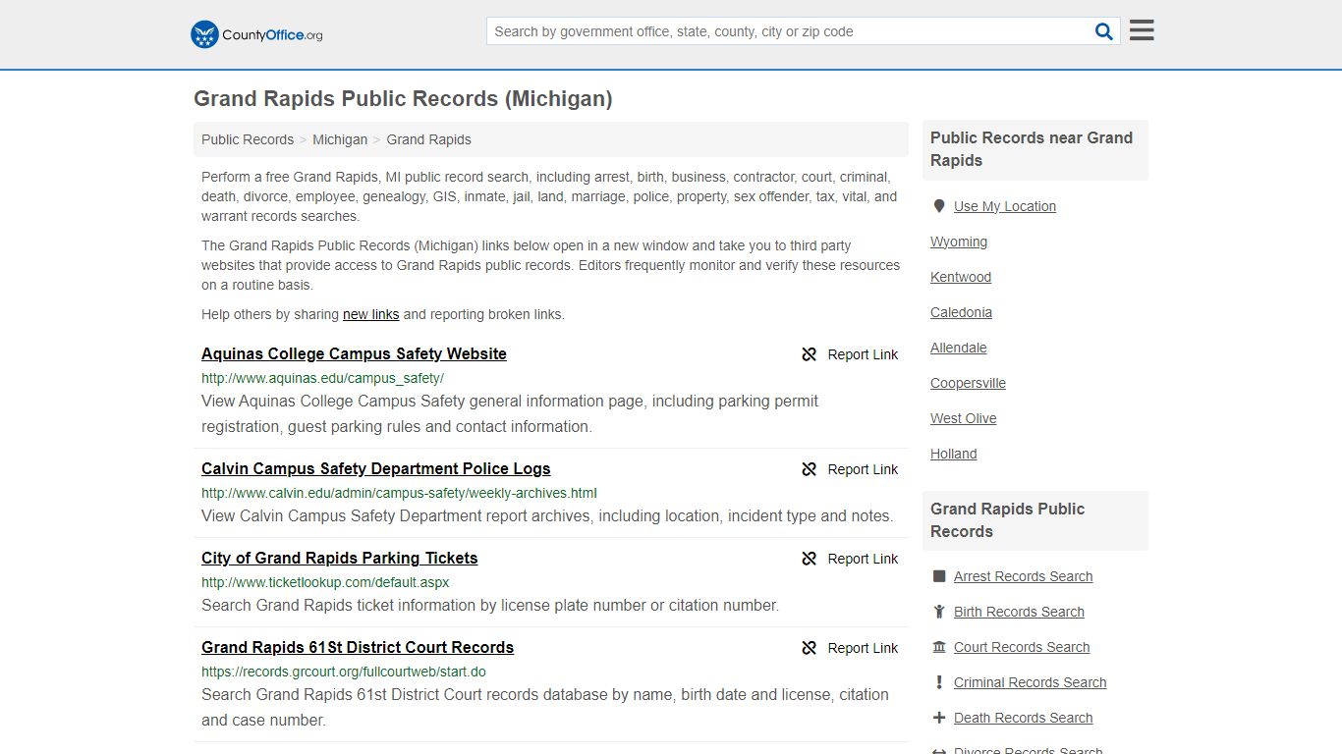
Task: Open Court Records Search link
Action: [1022, 647]
